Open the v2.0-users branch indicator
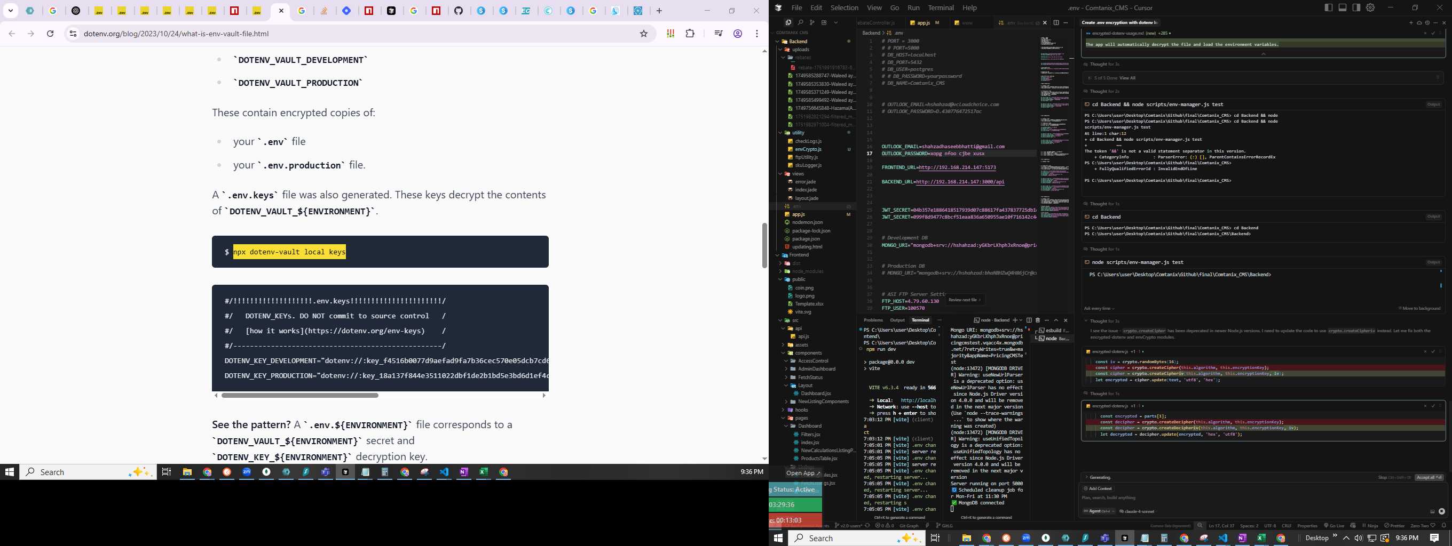Image resolution: width=1452 pixels, height=546 pixels. pyautogui.click(x=848, y=526)
